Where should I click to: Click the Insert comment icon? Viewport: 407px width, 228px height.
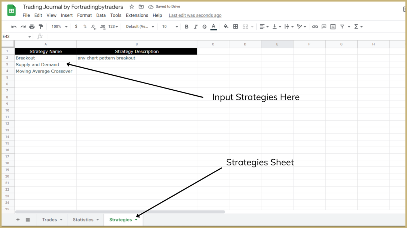[x=324, y=26]
